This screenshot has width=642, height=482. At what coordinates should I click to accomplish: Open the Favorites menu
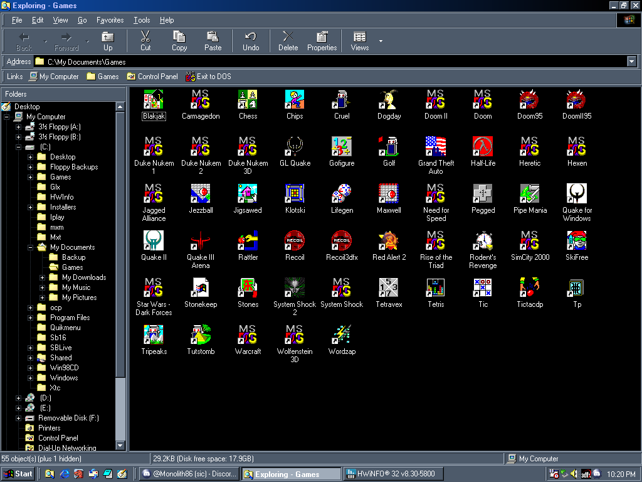tap(110, 20)
